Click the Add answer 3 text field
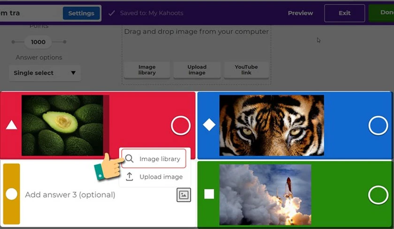 pos(98,195)
